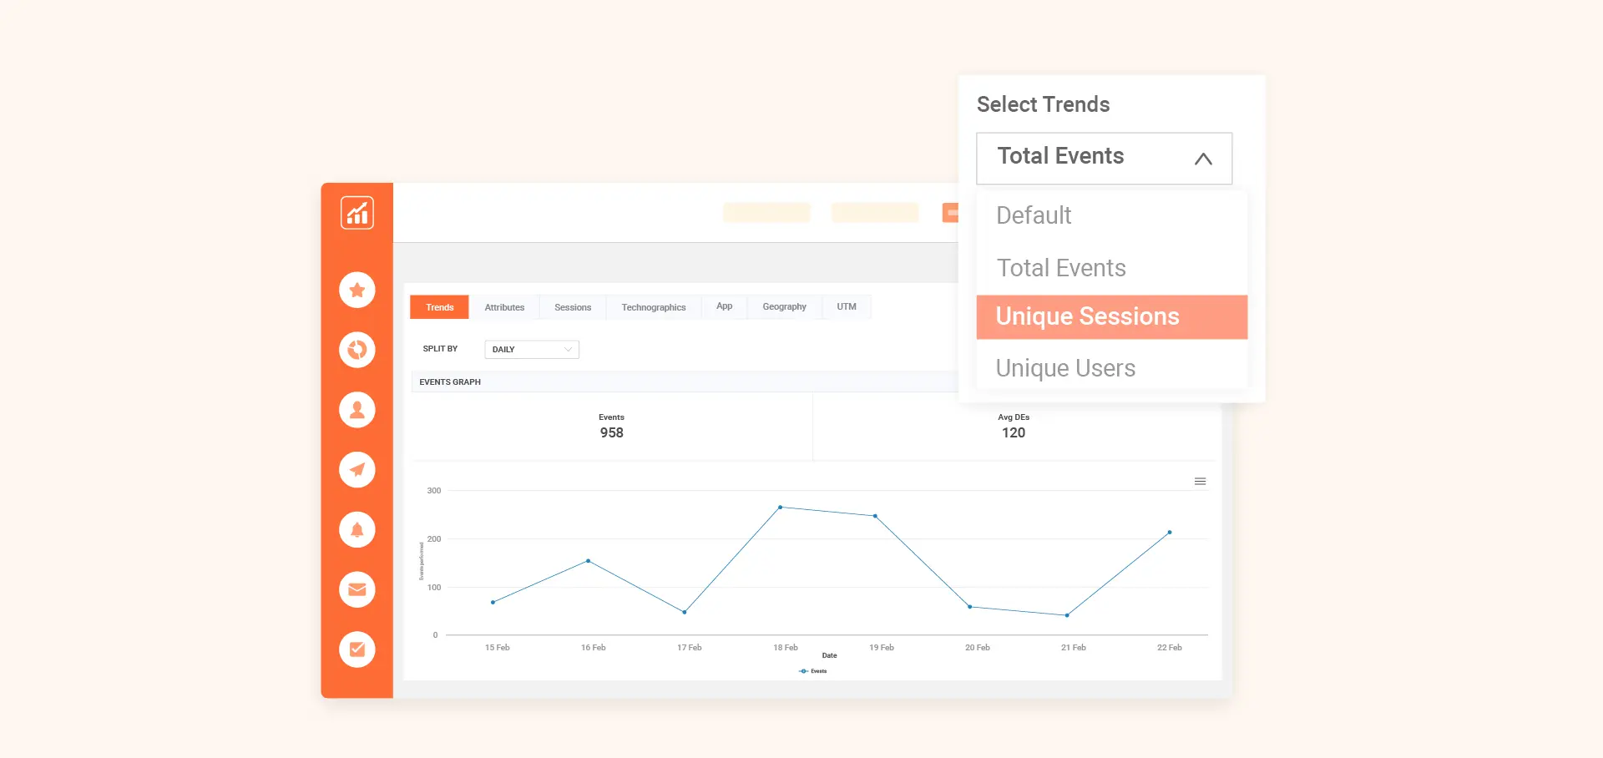Screen dimensions: 1603x758
Task: Click the envelope email sidebar icon
Action: (x=357, y=589)
